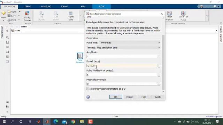The height and width of the screenshot is (125, 223).
Task: Open the Logic Analyzer
Action: tap(169, 16)
